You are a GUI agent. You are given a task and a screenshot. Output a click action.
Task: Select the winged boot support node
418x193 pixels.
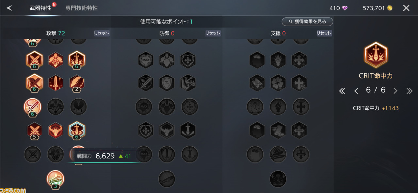(278, 130)
